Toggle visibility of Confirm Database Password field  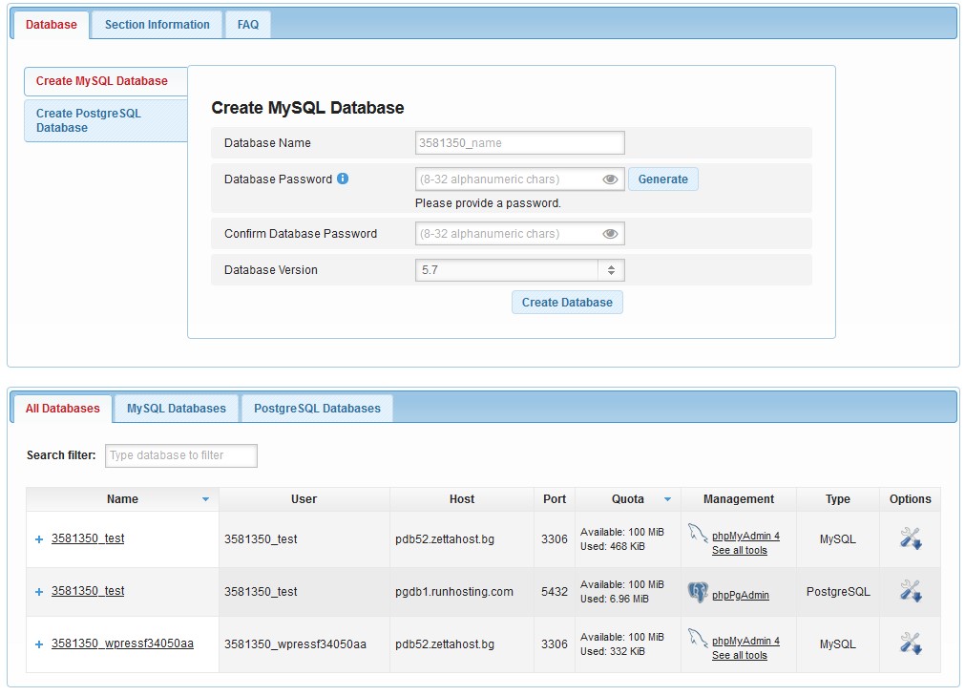point(610,234)
